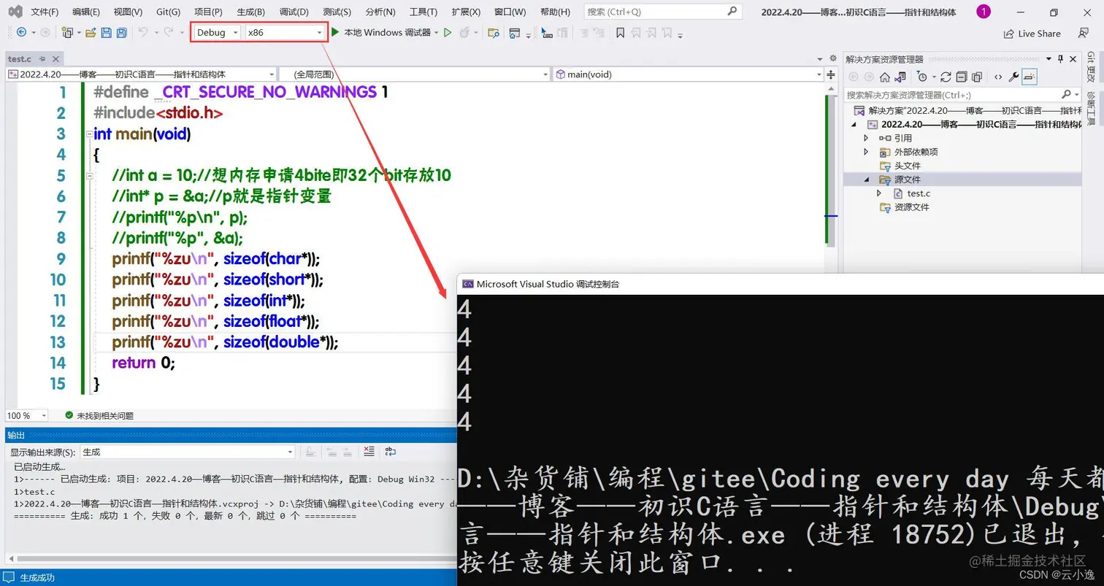Open the 生成(B) menu

[x=251, y=12]
